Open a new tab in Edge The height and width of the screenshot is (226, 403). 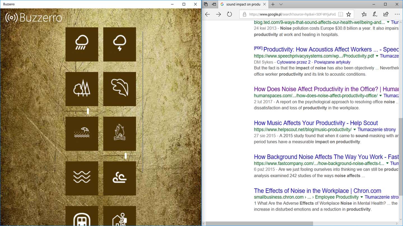(273, 4)
